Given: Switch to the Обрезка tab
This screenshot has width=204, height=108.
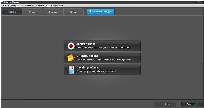Looking at the screenshot, I should click(32, 12).
